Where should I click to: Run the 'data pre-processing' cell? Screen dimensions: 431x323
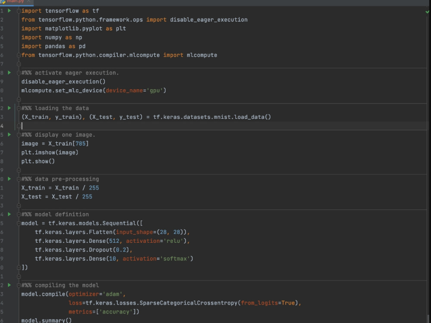pos(9,179)
